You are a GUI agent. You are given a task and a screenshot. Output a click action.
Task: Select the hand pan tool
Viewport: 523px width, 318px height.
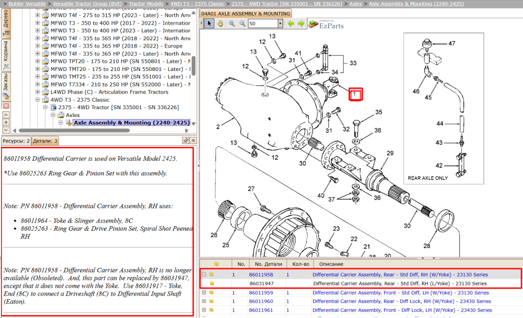tap(220, 23)
